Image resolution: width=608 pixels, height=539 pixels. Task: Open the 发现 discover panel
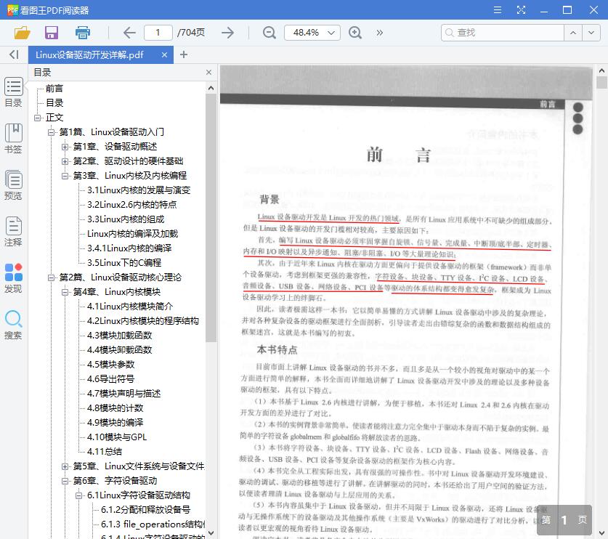(14, 278)
